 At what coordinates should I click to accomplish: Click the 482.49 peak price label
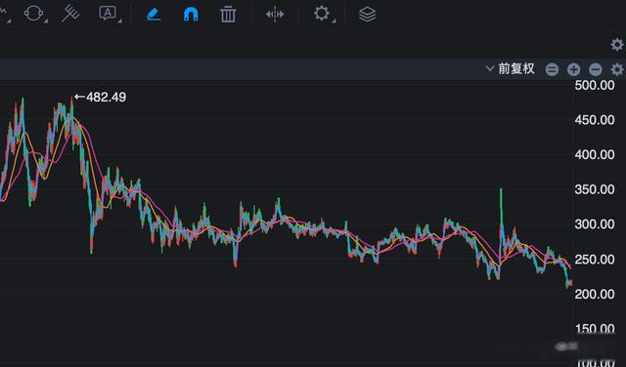[x=100, y=97]
